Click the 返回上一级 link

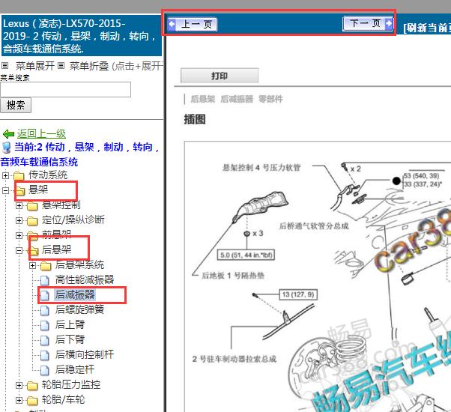click(x=41, y=133)
